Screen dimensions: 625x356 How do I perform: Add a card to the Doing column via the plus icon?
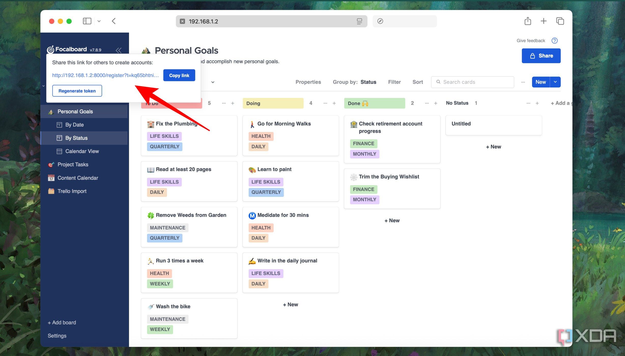[x=334, y=103]
